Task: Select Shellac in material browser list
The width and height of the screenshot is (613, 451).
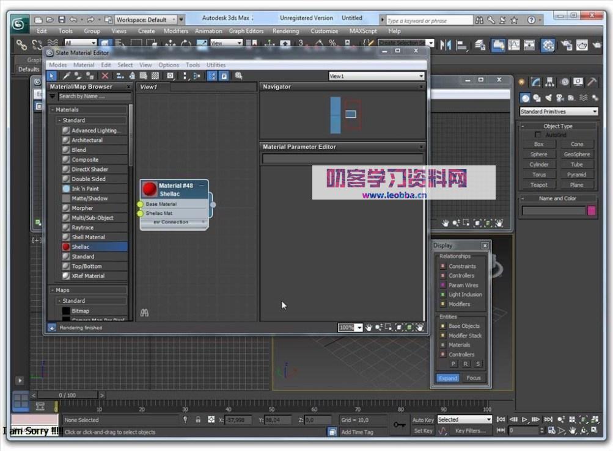Action: (95, 247)
